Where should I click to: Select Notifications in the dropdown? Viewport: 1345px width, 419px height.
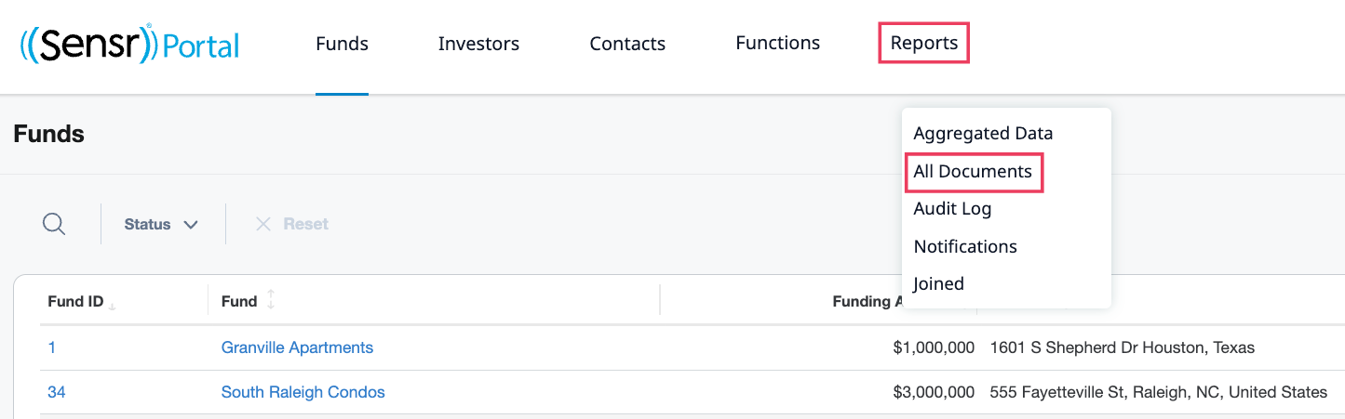point(965,246)
